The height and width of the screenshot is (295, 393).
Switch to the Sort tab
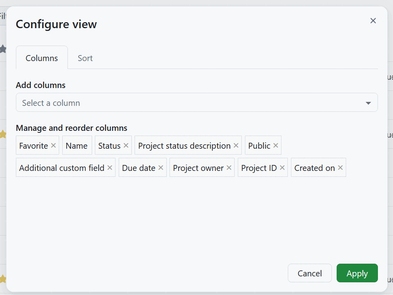tap(85, 58)
